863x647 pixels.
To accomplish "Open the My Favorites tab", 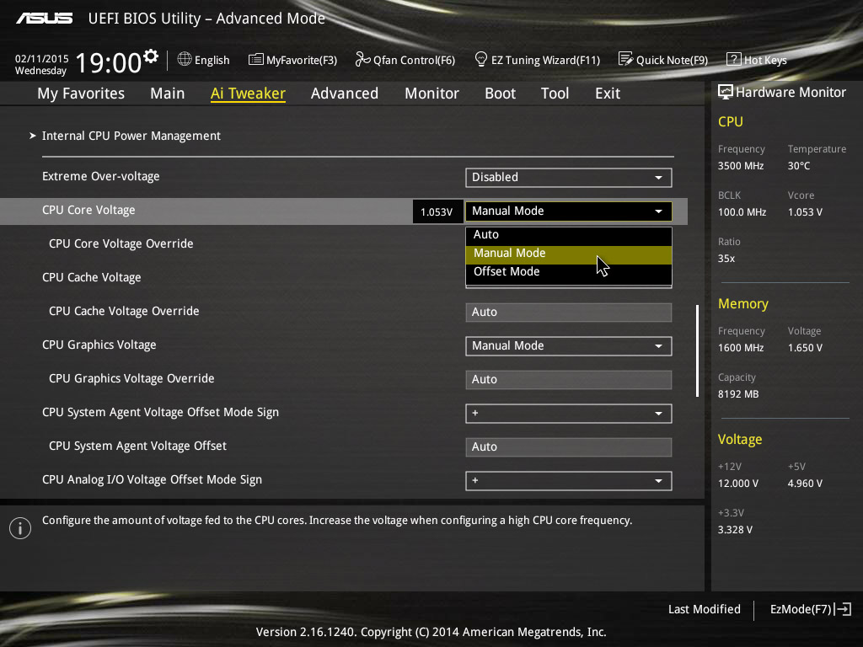I will pyautogui.click(x=81, y=94).
